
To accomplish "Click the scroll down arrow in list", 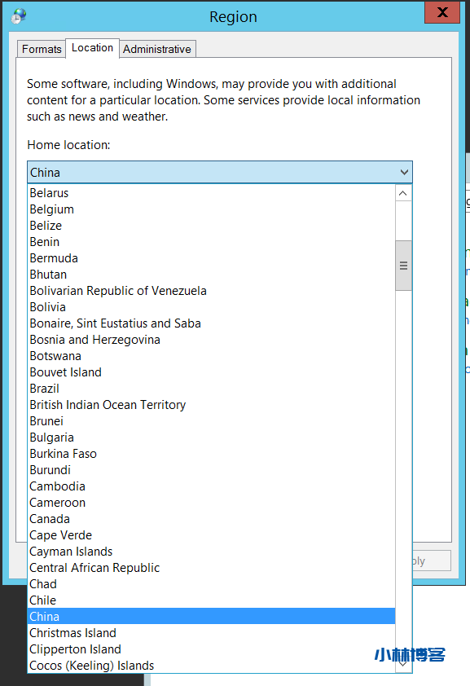I will [x=403, y=664].
